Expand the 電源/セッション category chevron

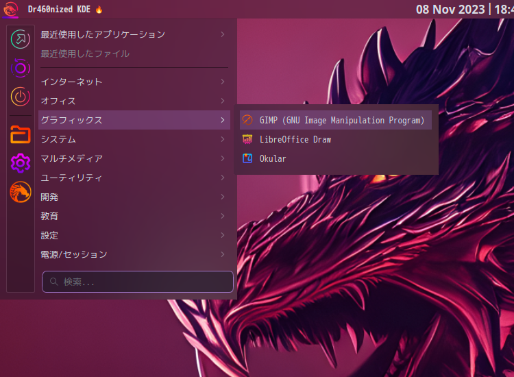coord(223,254)
